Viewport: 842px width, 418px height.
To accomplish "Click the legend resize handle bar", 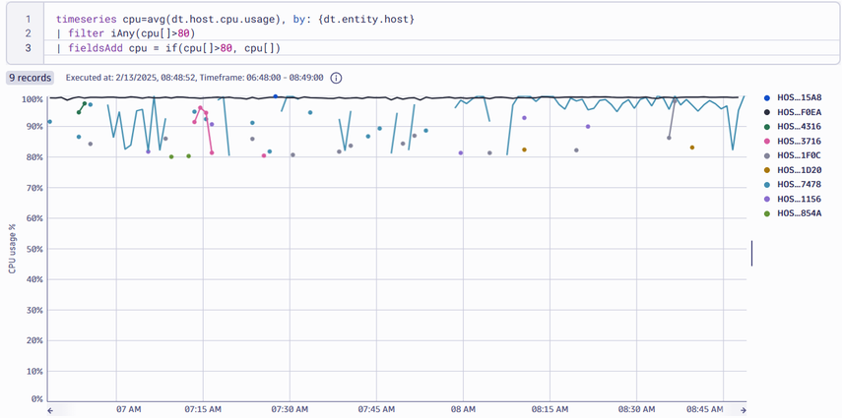I will pos(752,253).
